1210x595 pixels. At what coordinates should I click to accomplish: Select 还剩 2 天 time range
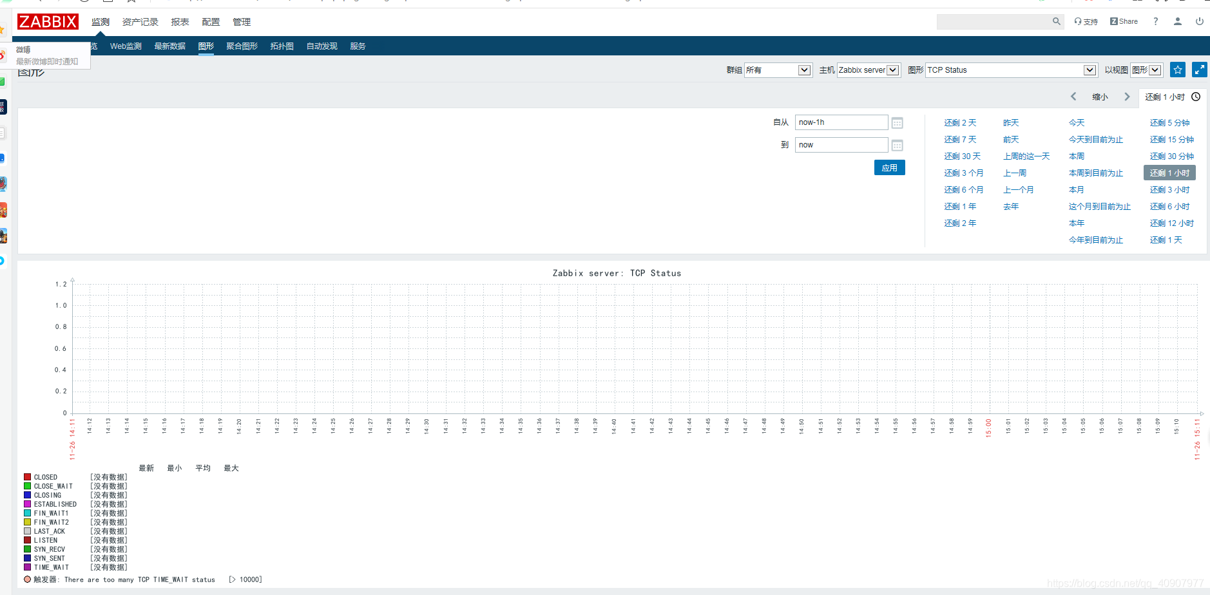pos(960,123)
